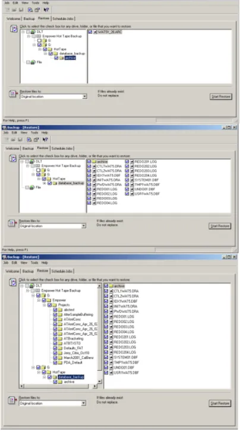Select PDA_Default folder in bottom window tree
Screen dimensions: 240x431
click(x=73, y=362)
